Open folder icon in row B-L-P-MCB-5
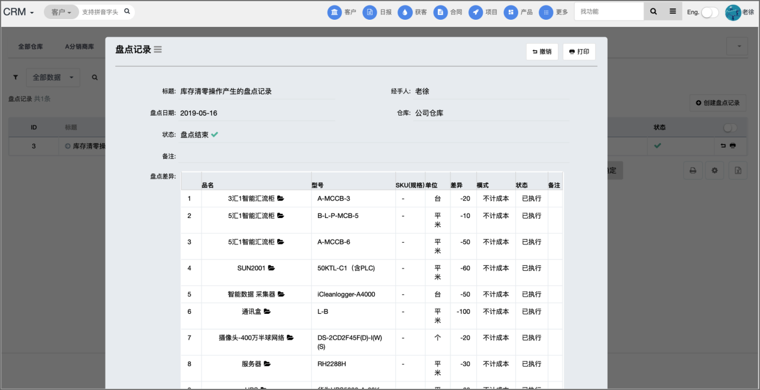This screenshot has width=760, height=390. [280, 216]
